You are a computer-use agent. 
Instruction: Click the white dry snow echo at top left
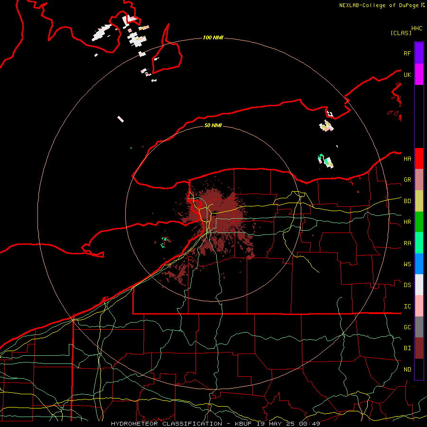[x=102, y=33]
